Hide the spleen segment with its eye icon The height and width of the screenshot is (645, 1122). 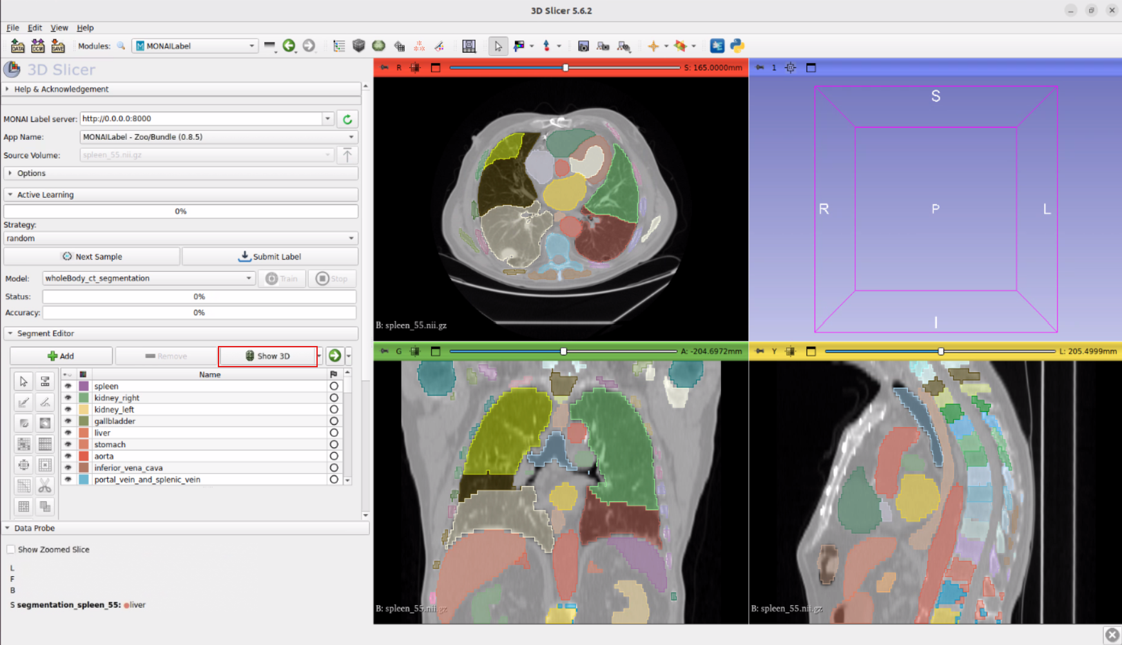68,387
